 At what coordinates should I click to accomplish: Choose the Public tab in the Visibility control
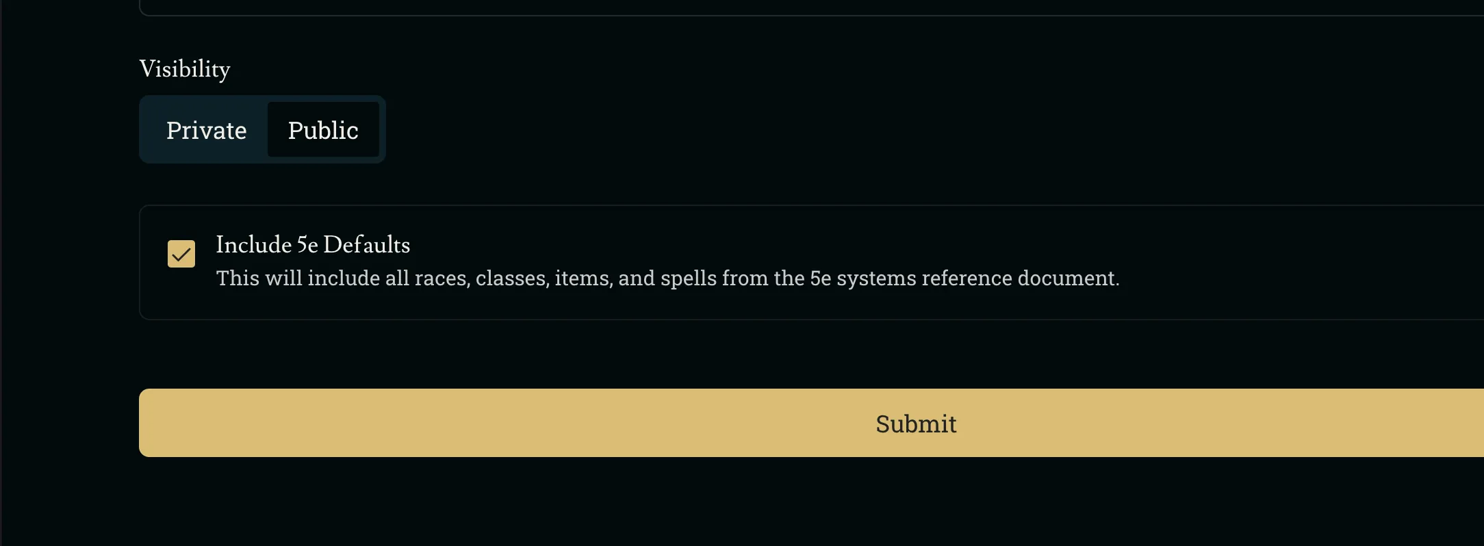[x=323, y=130]
